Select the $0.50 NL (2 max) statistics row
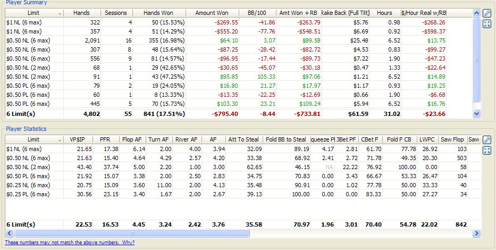Viewport: 496px width, 250px height. click(x=243, y=167)
